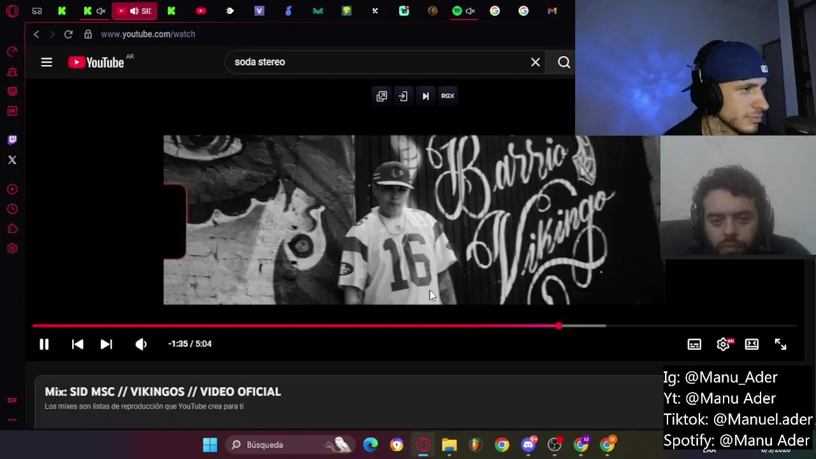Open Twitch in the Opera sidebar
The image size is (816, 459).
[x=12, y=140]
